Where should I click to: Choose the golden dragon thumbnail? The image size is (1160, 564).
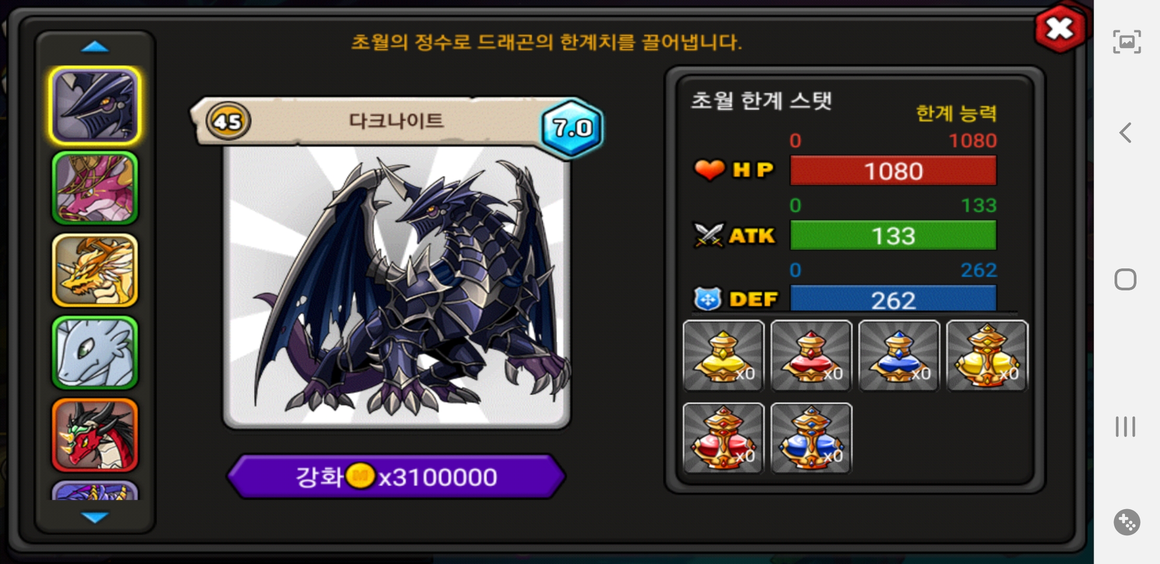[x=95, y=270]
